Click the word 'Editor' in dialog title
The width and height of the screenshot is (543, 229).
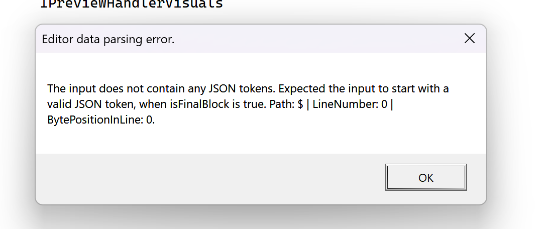[57, 39]
